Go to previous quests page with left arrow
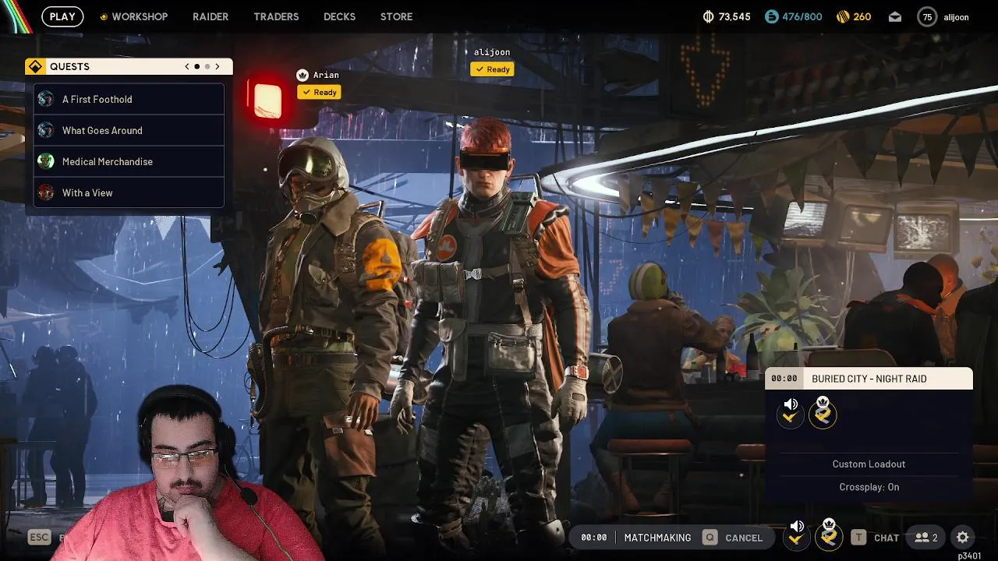 point(187,66)
